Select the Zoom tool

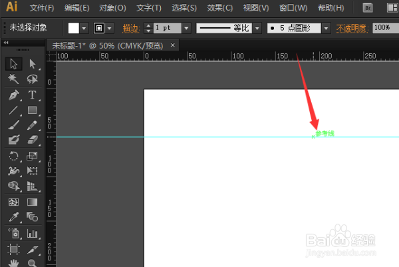pos(33,262)
